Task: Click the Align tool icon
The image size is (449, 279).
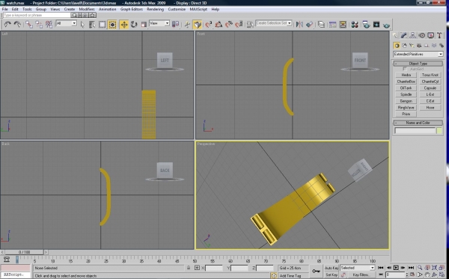Action: click(309, 25)
